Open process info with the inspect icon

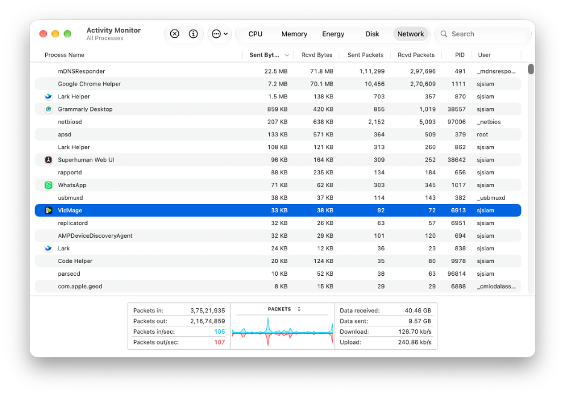pyautogui.click(x=193, y=34)
